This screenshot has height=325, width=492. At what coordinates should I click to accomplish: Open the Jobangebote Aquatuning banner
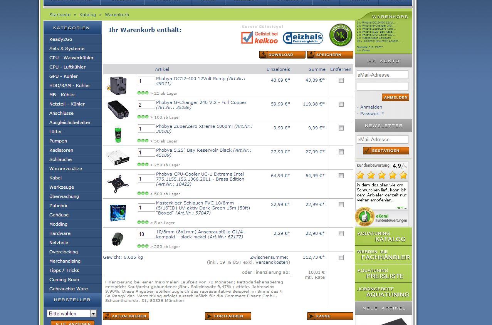[383, 292]
